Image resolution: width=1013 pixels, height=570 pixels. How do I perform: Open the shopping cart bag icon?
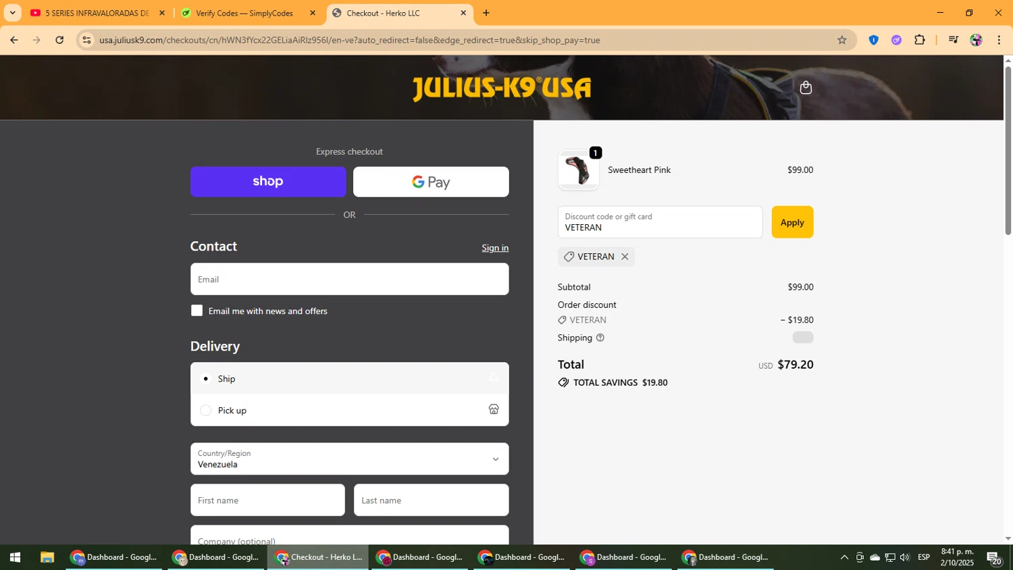pyautogui.click(x=806, y=88)
